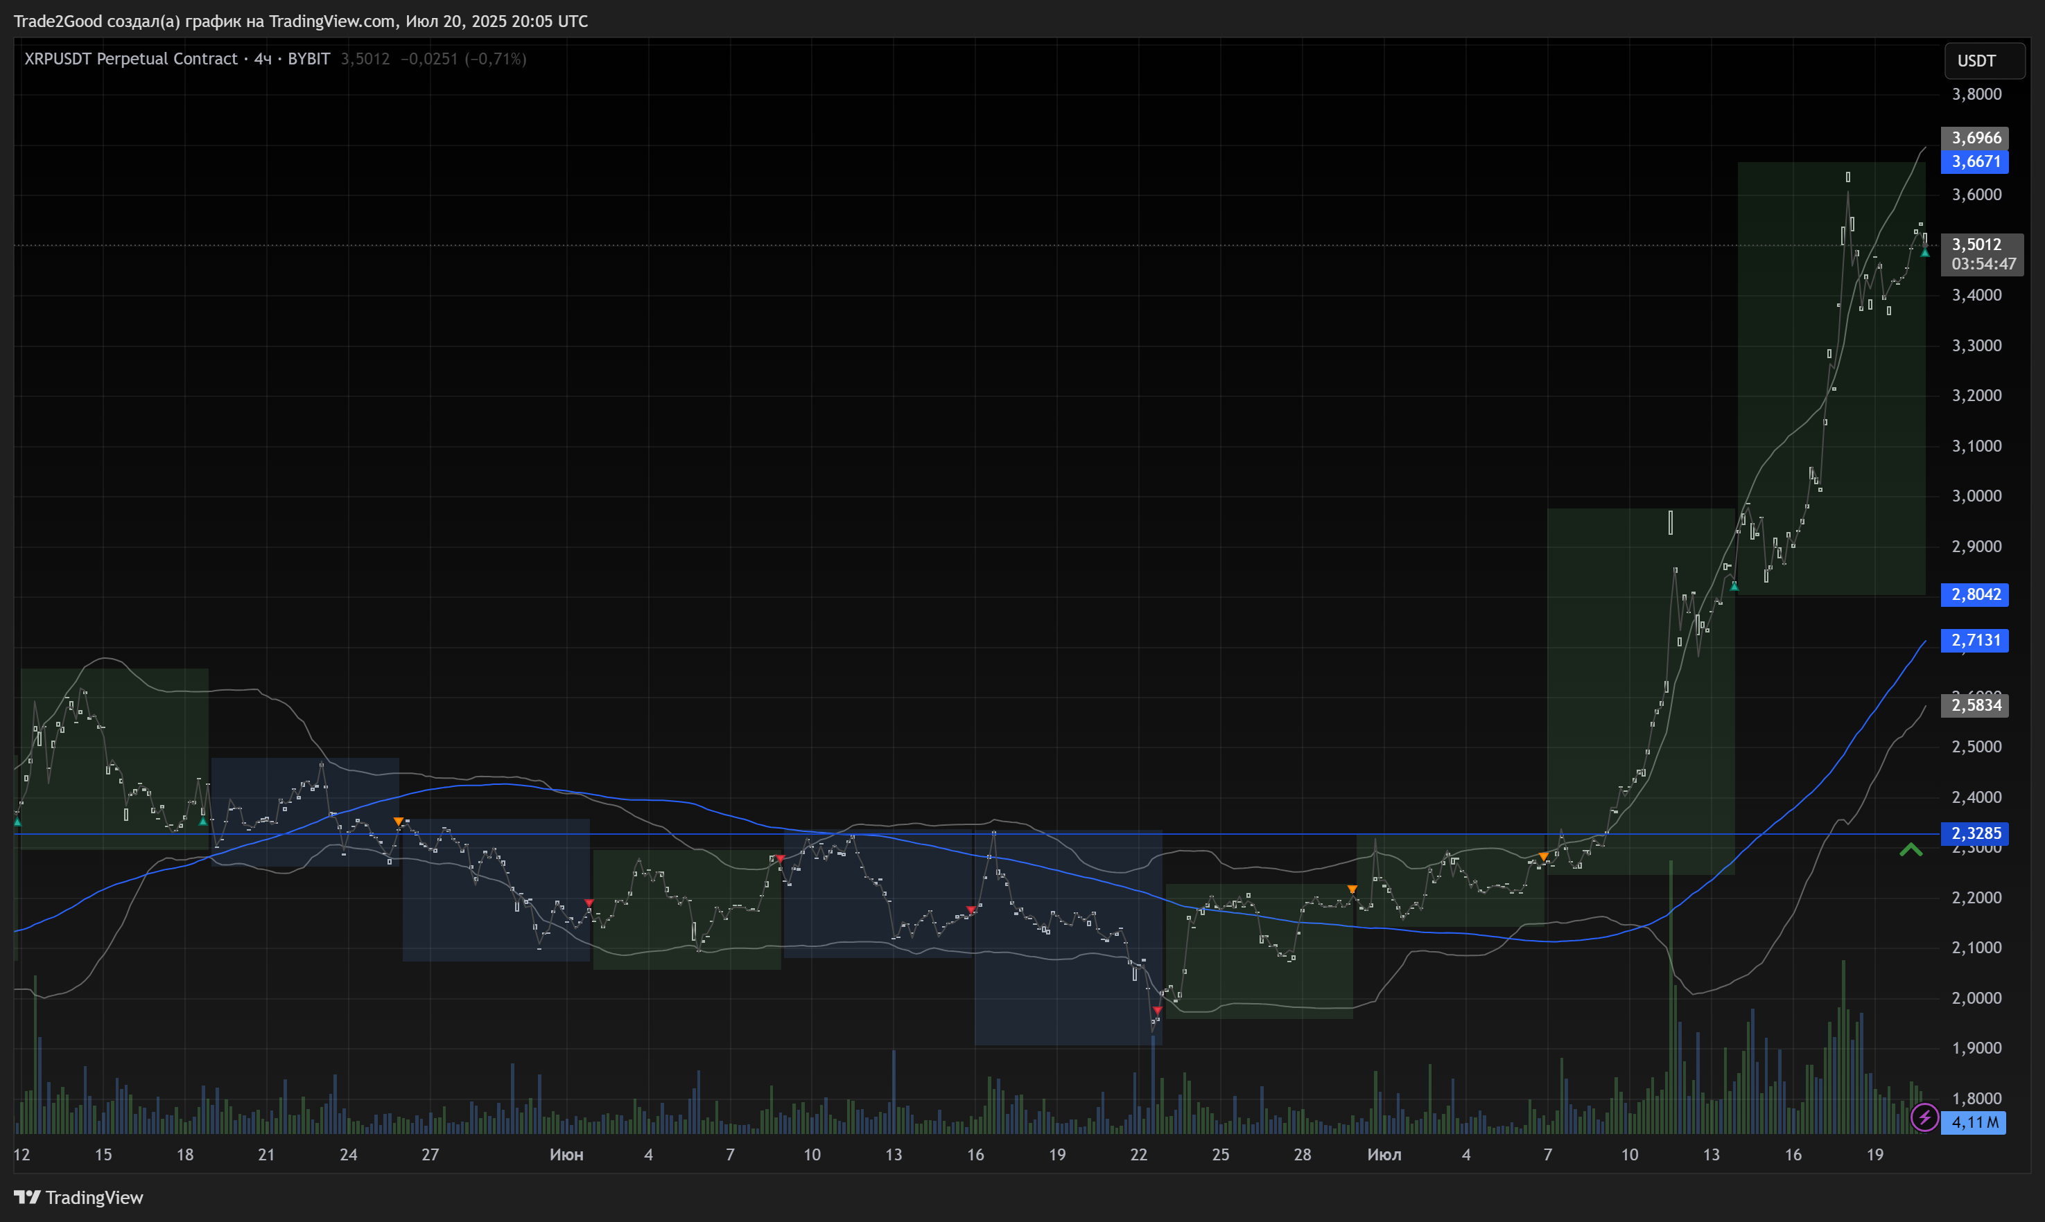Select the blue 3,6671 price label
The image size is (2045, 1222).
1975,161
